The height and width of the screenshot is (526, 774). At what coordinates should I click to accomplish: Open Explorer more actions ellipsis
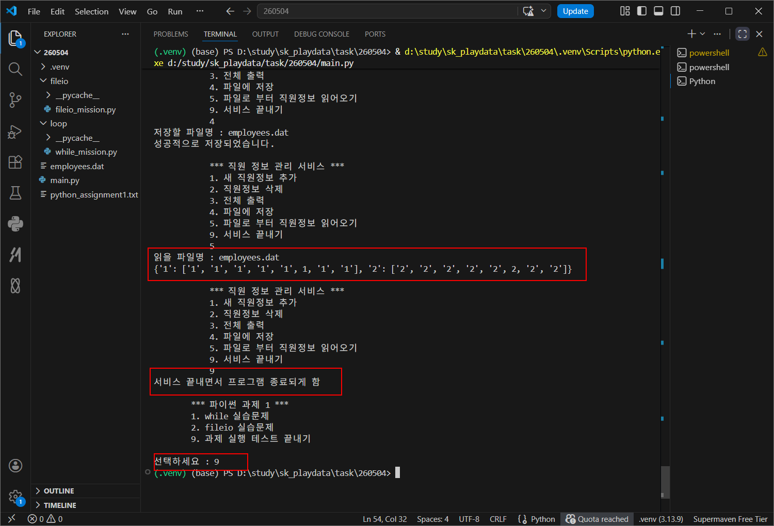point(125,34)
